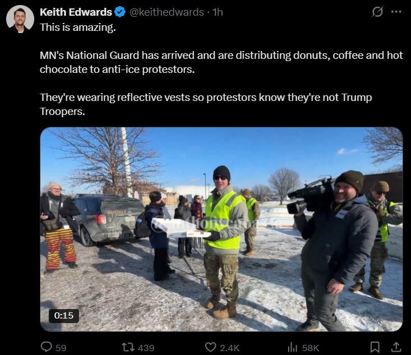Image resolution: width=411 pixels, height=355 pixels.
Task: Open the three-dot more options menu
Action: [396, 12]
